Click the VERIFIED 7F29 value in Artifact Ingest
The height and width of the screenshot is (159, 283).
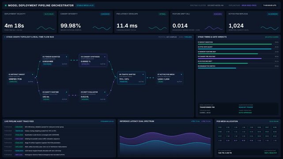pos(15,79)
